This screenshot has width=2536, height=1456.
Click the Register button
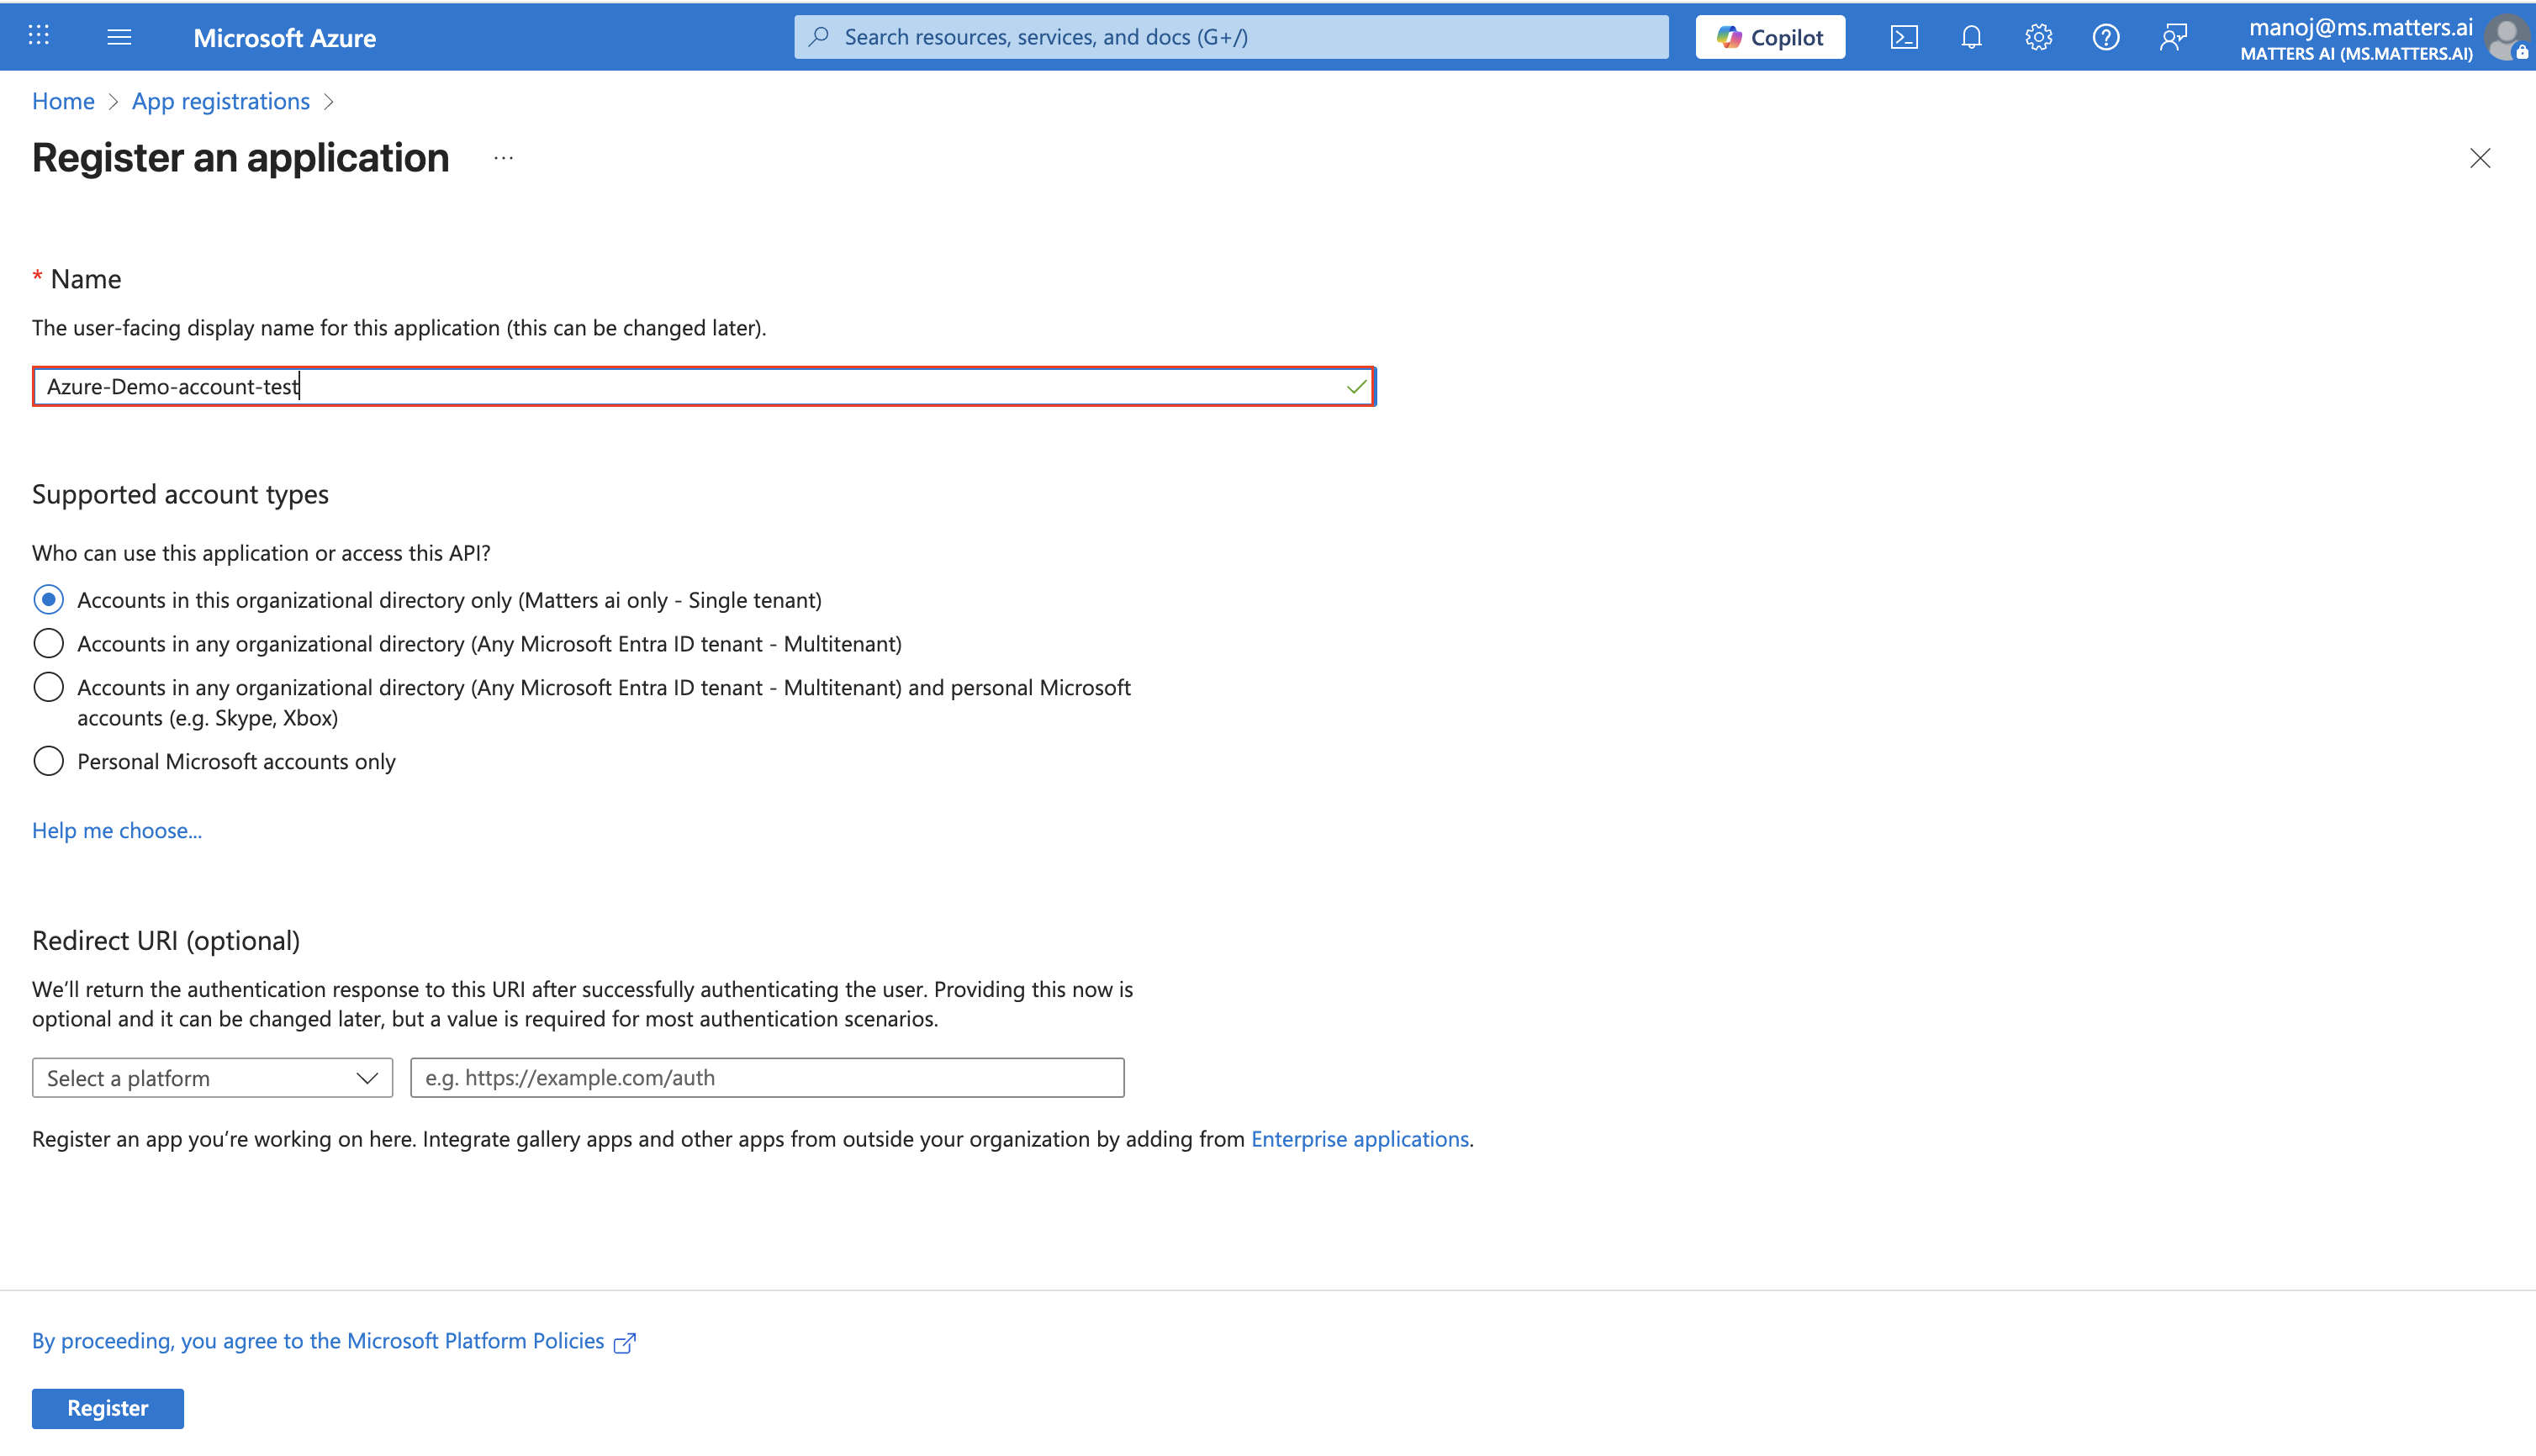pyautogui.click(x=108, y=1408)
